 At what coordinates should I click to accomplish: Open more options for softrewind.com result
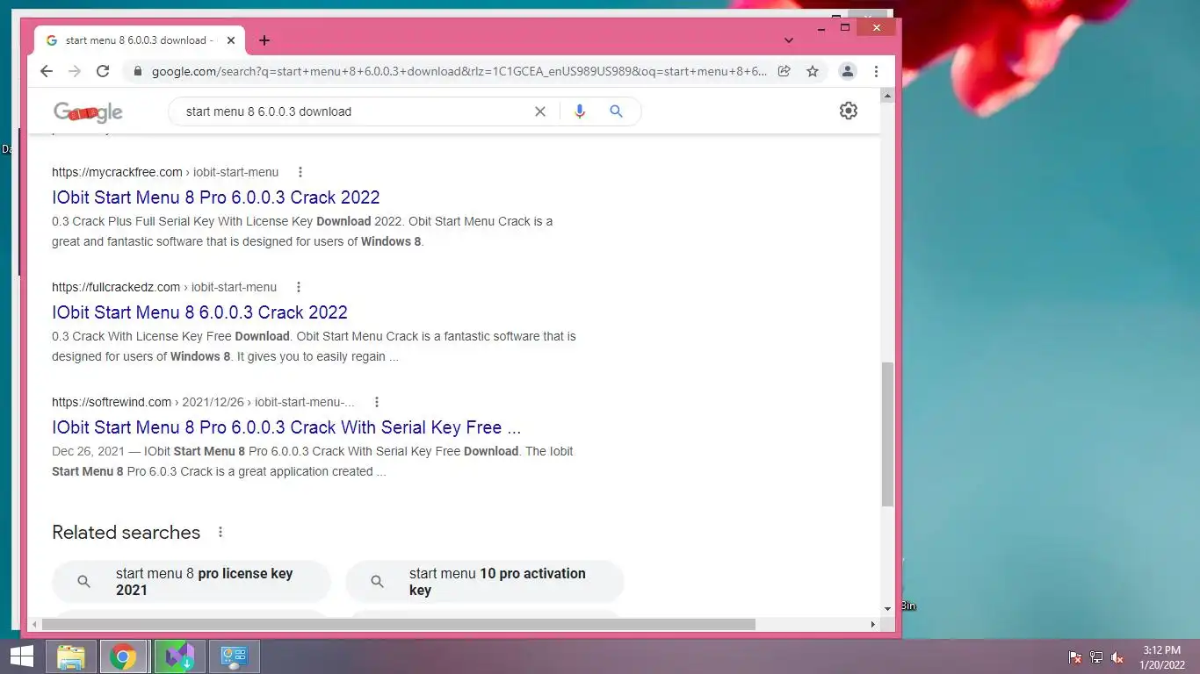click(x=377, y=402)
